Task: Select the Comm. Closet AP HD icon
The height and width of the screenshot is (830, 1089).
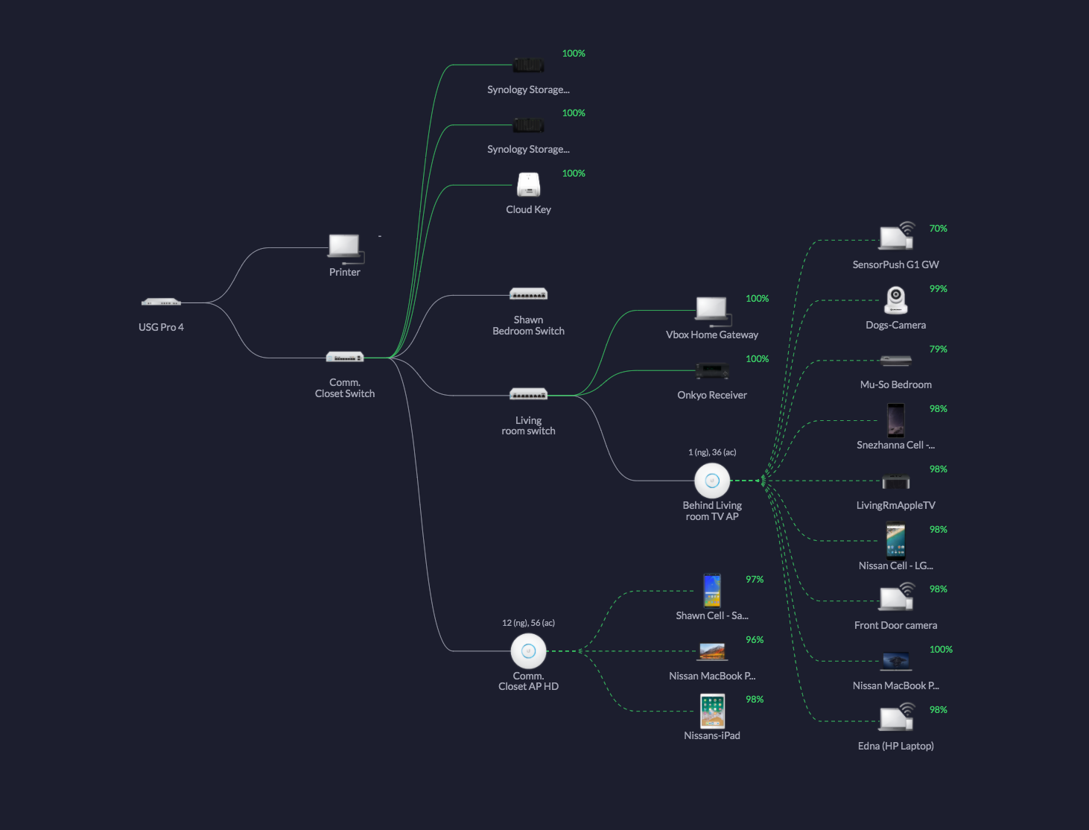Action: click(x=528, y=651)
